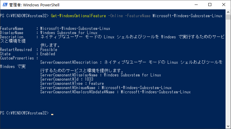Viewport: 231px width, 129px height.
Task: Minimize the PowerShell window
Action: [x=196, y=5]
